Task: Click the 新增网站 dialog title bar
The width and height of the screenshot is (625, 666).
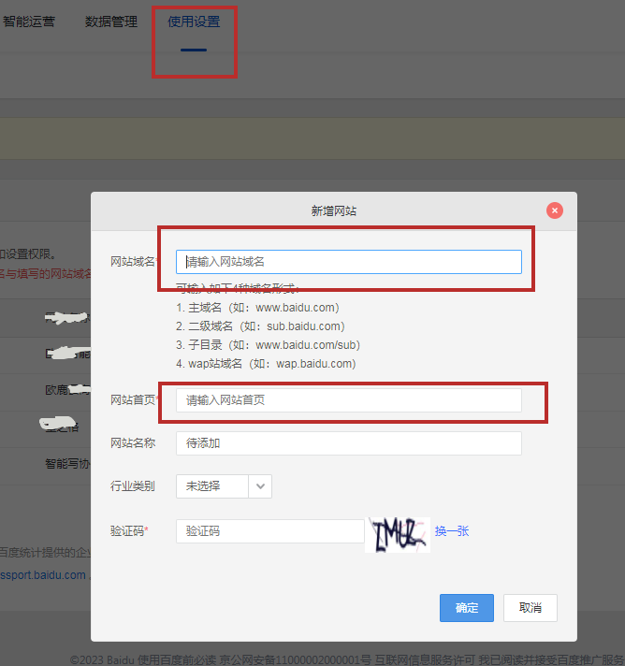Action: click(333, 210)
